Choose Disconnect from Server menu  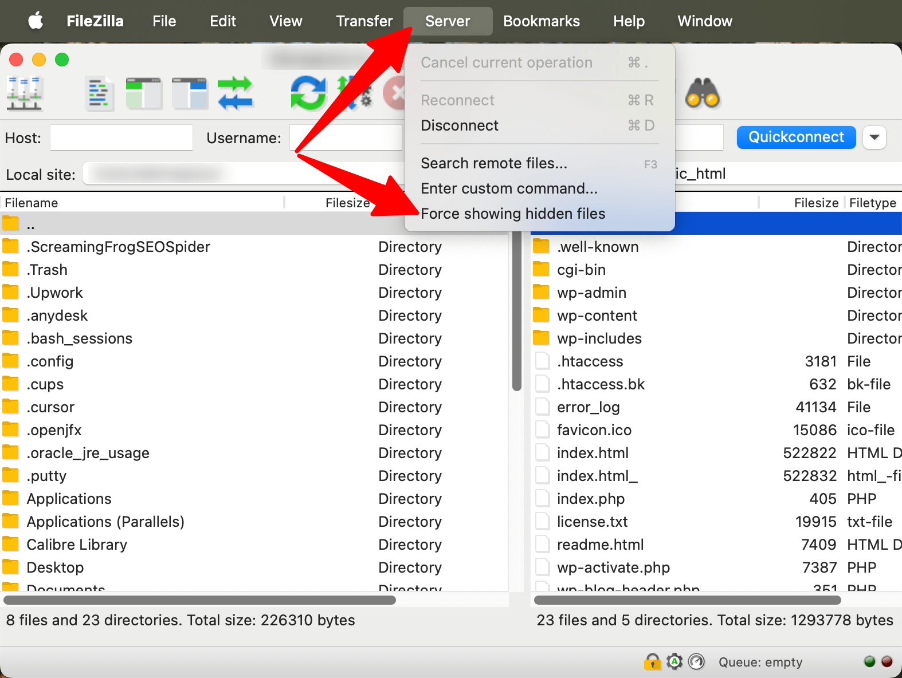tap(539, 125)
